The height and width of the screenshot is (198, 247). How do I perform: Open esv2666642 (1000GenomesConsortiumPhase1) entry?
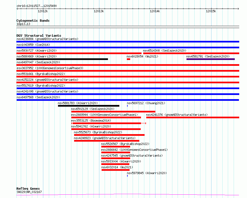pyautogui.click(x=134, y=150)
